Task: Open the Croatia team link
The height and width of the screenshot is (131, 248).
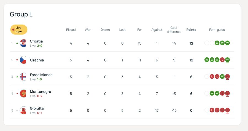Action: pos(36,41)
